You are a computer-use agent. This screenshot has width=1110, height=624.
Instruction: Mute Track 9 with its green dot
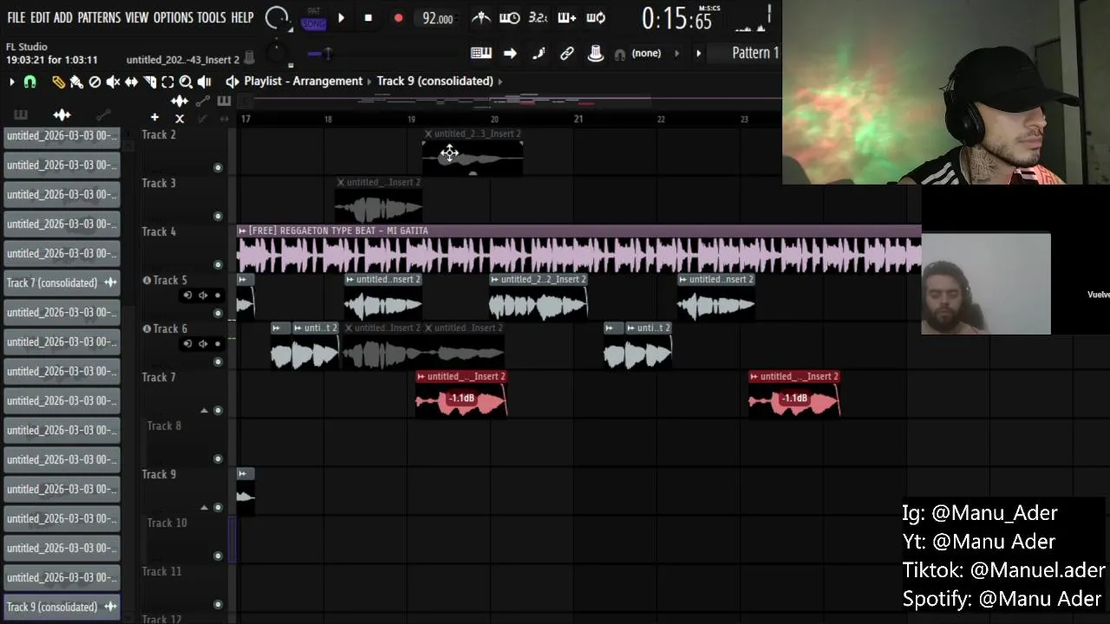pos(218,507)
